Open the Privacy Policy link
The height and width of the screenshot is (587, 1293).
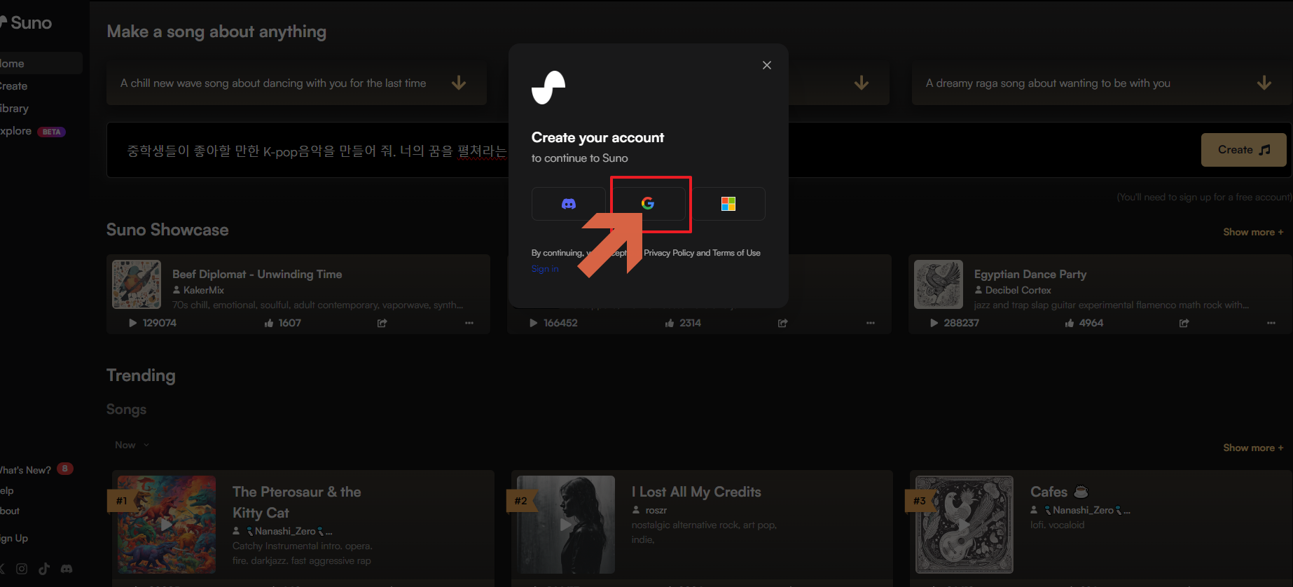pos(669,253)
